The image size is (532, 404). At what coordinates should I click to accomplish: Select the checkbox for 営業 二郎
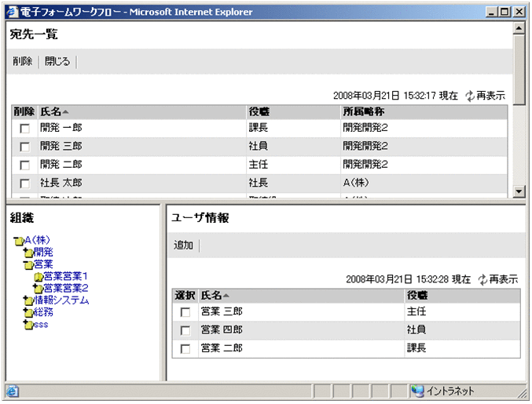185,349
